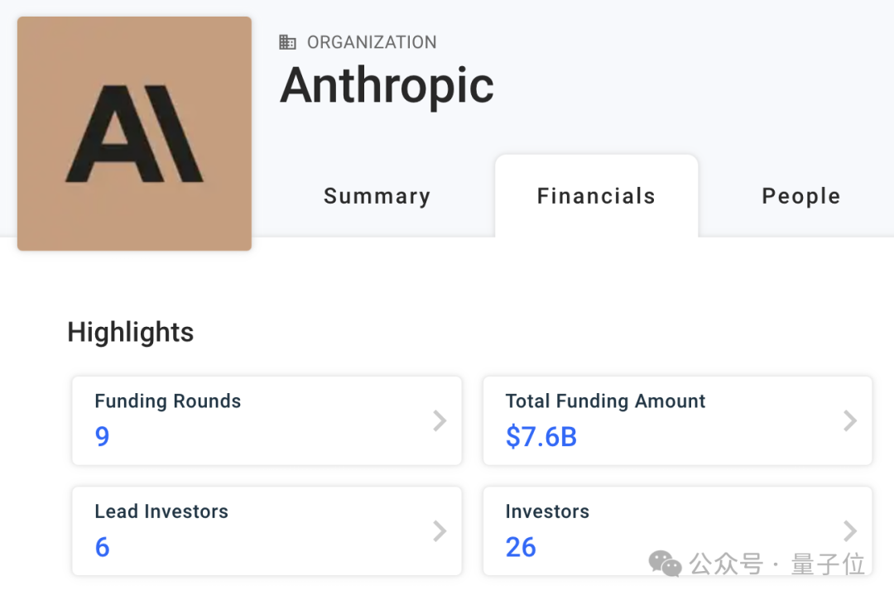Click the Funding Rounds label
This screenshot has width=894, height=600.
[167, 401]
